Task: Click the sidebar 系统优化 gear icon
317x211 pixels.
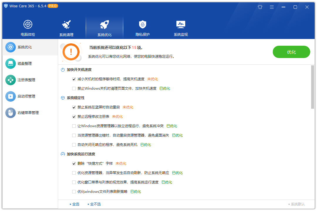Action: 11,47
